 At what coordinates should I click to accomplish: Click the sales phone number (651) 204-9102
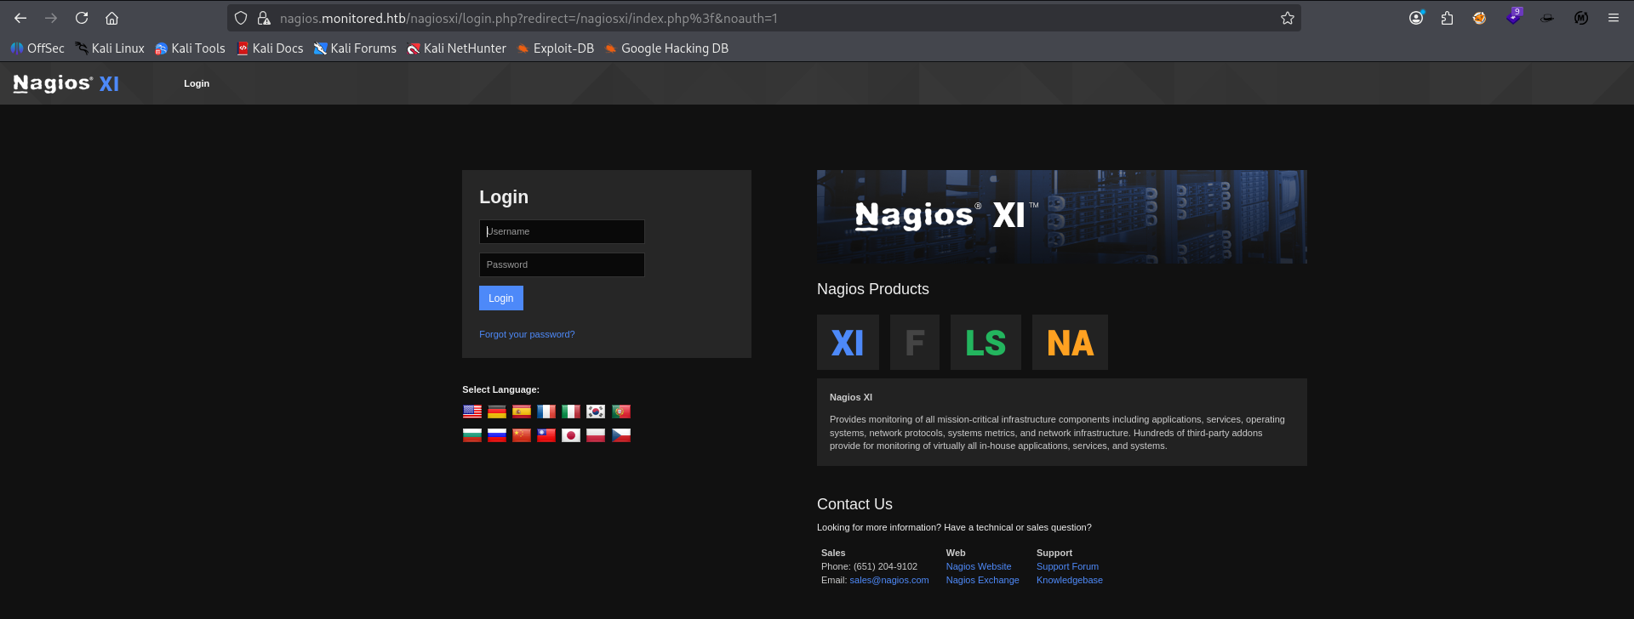click(885, 566)
